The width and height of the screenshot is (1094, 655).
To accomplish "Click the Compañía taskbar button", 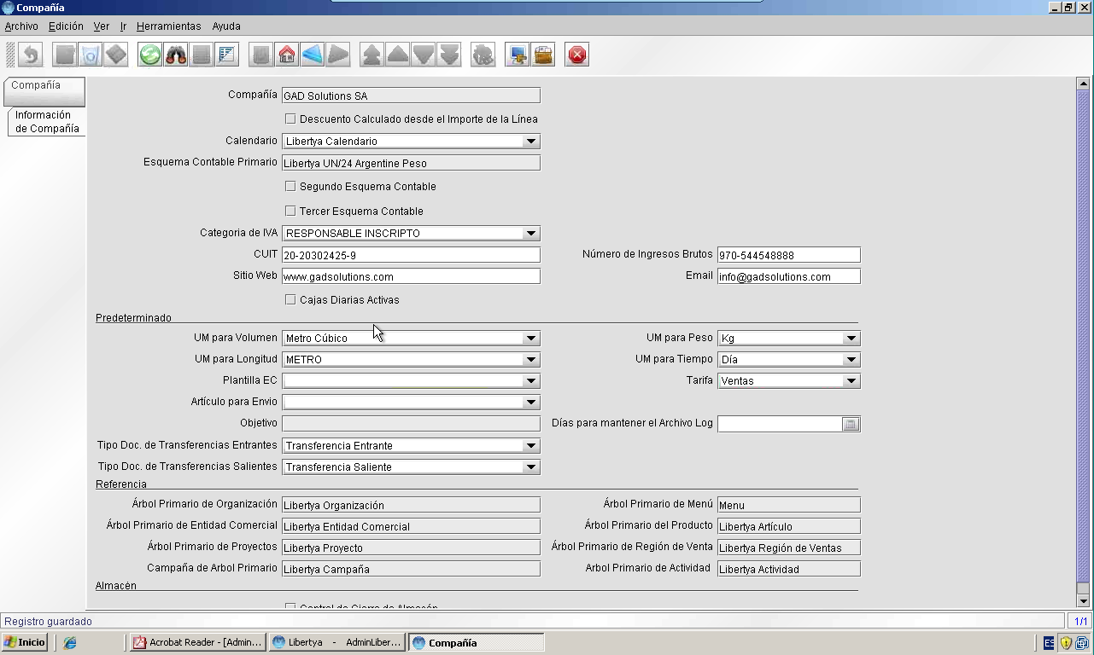I will coord(476,643).
